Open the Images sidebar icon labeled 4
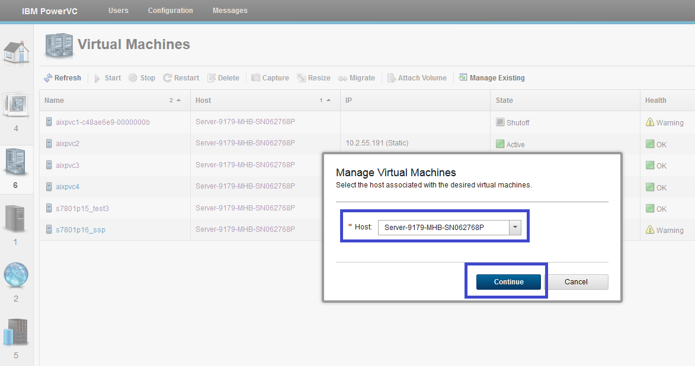Image resolution: width=695 pixels, height=366 pixels. (16, 105)
